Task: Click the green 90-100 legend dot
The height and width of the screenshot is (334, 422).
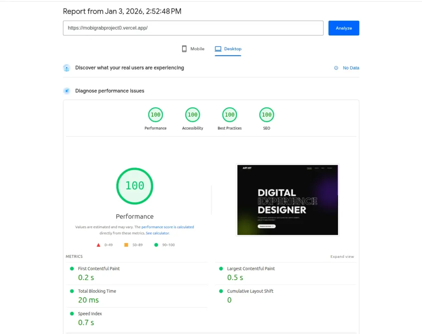Action: [x=156, y=244]
